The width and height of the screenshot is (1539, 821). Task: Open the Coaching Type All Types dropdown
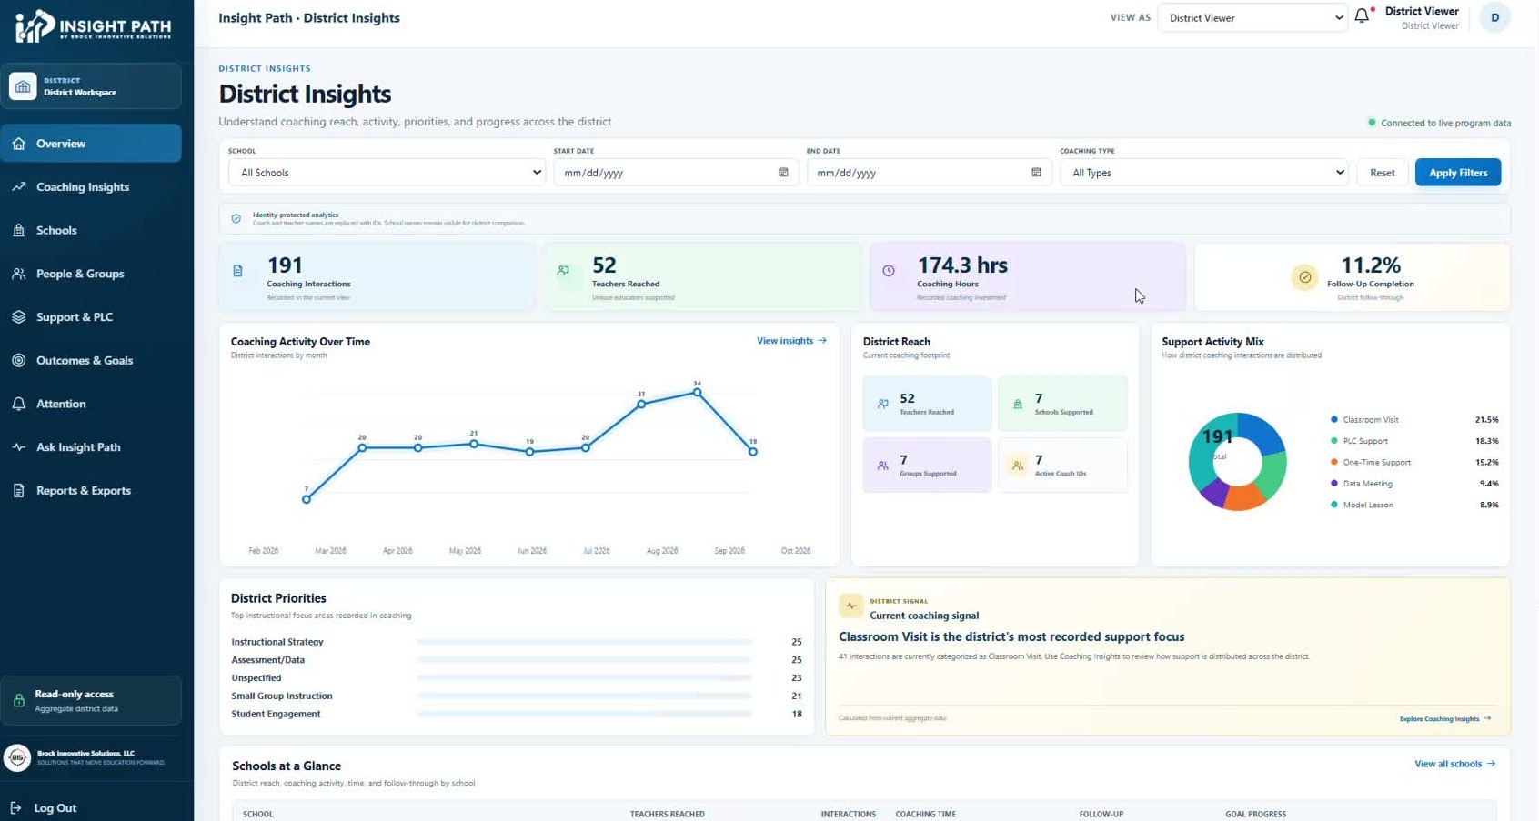click(x=1203, y=173)
